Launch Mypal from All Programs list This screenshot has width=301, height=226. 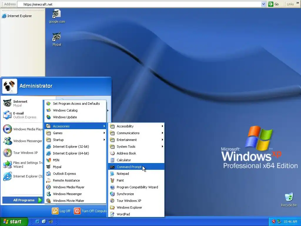tap(75, 167)
